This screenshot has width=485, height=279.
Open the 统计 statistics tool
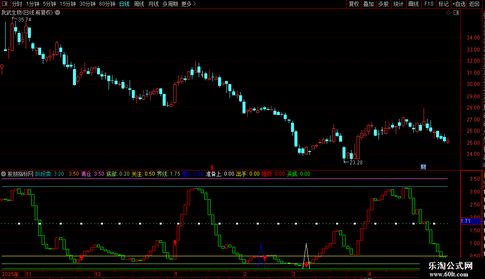(398, 4)
